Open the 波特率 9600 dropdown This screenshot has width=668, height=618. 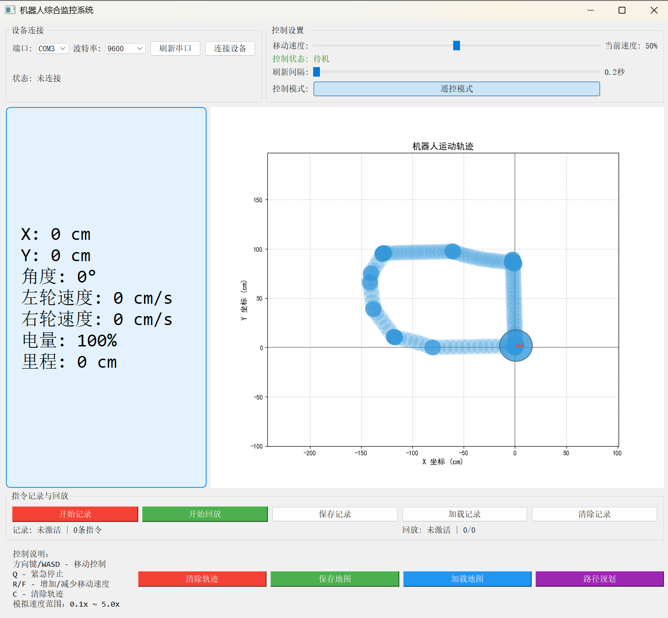126,49
